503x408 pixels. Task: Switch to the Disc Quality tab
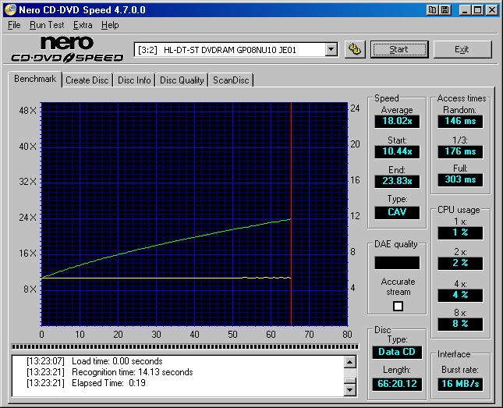[x=182, y=80]
